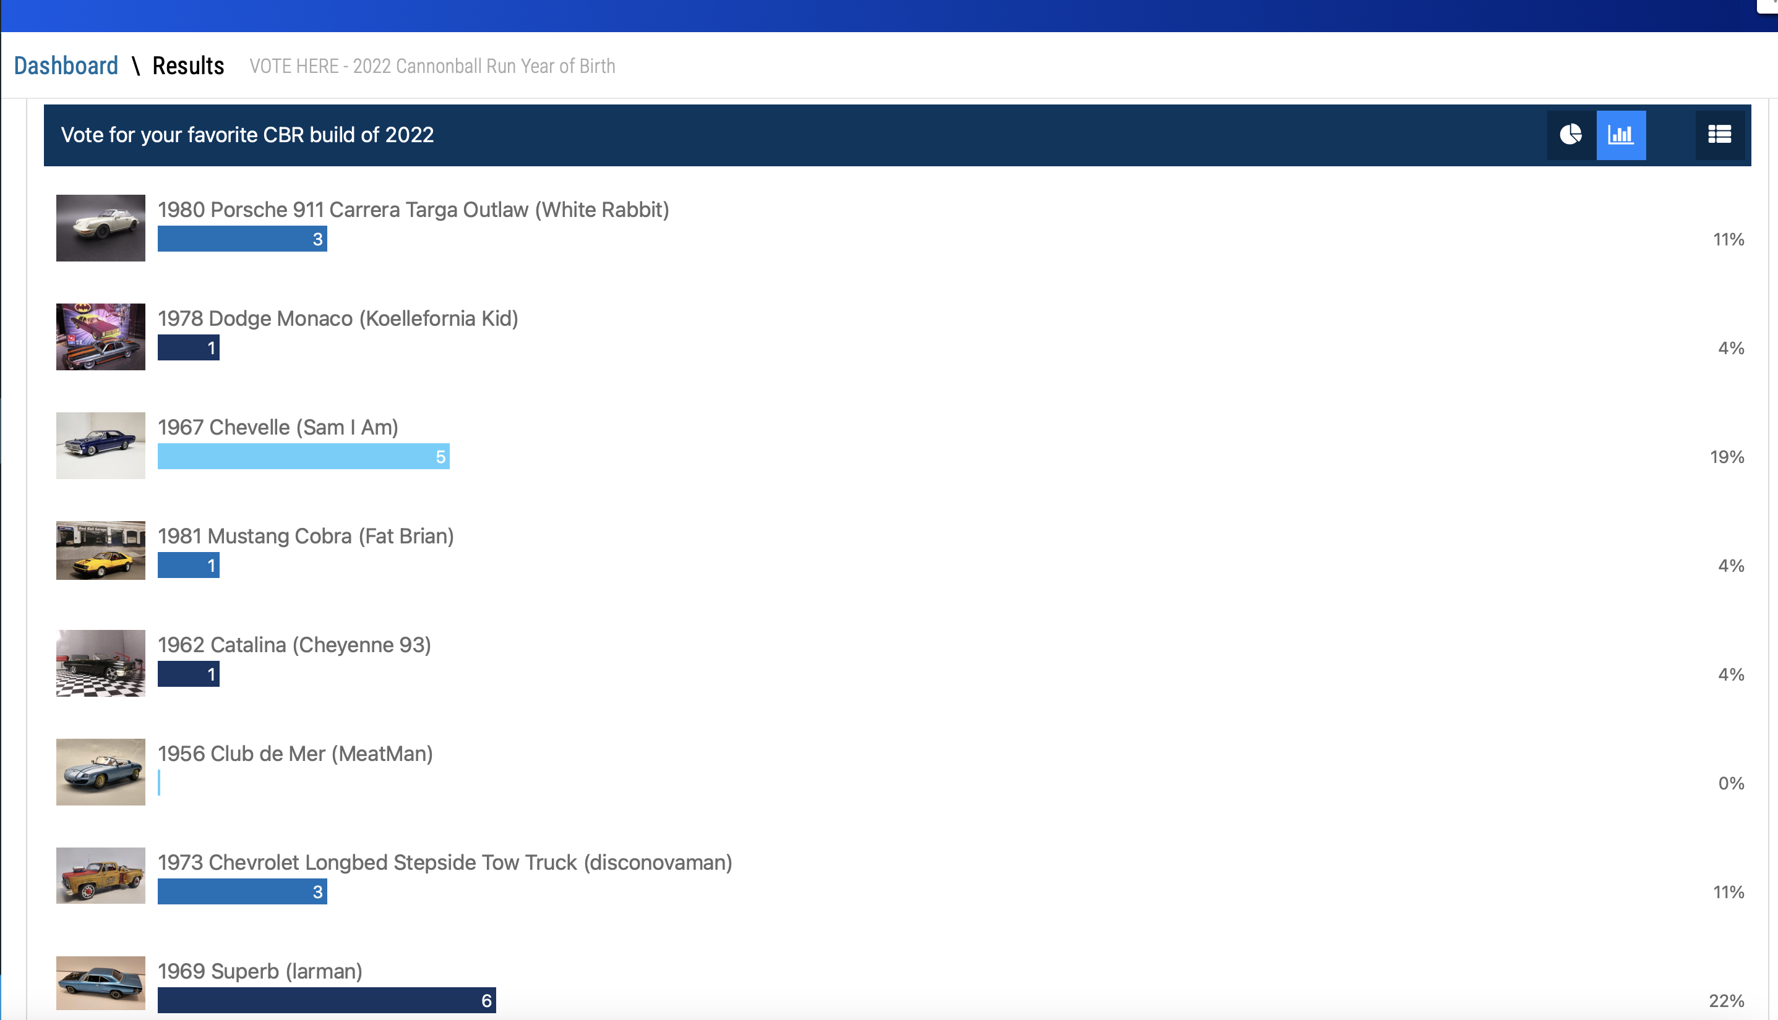Click the 4% value on Dodge Monaco row
Viewport: 1778px width, 1020px height.
[x=1731, y=348]
